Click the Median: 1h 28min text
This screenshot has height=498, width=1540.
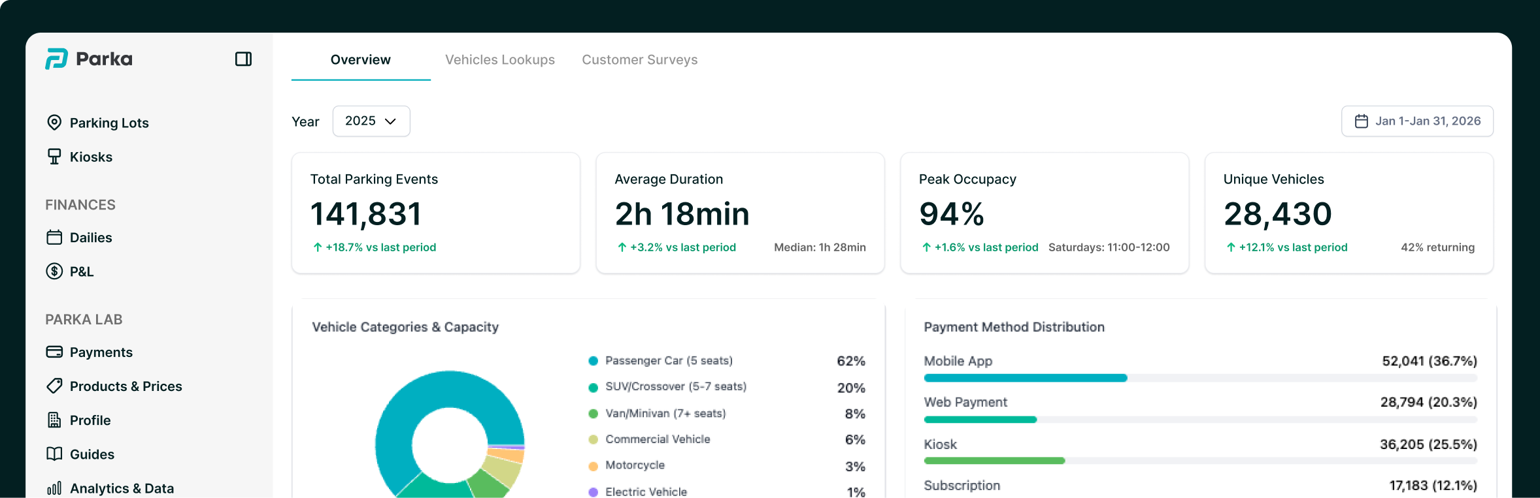pyautogui.click(x=820, y=247)
